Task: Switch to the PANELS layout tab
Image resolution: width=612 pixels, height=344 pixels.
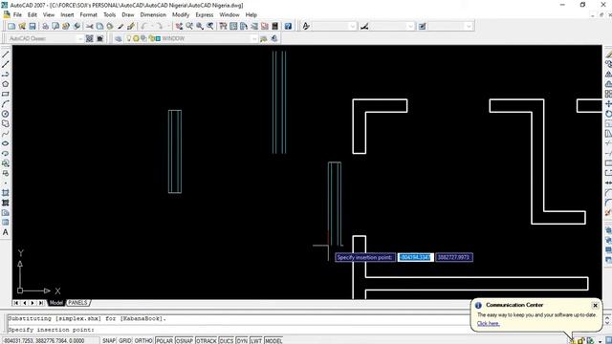Action: [77, 303]
